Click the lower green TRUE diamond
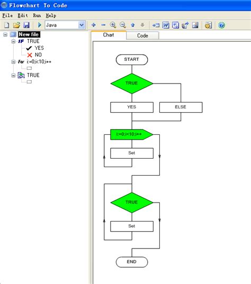The height and width of the screenshot is (284, 251). [132, 203]
